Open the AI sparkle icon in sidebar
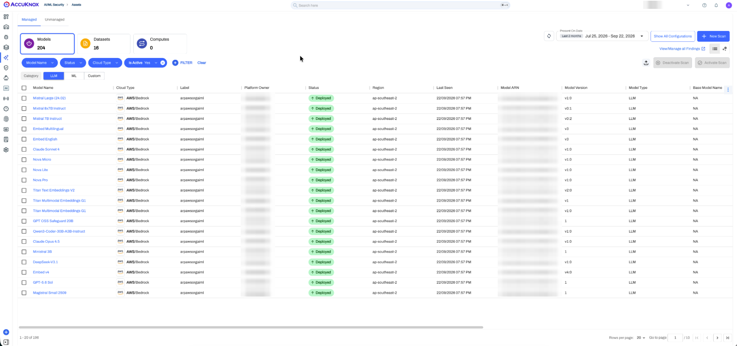The width and height of the screenshot is (737, 346). tap(6, 58)
